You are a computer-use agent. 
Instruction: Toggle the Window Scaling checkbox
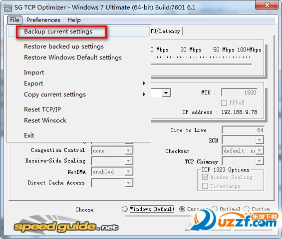205,177
